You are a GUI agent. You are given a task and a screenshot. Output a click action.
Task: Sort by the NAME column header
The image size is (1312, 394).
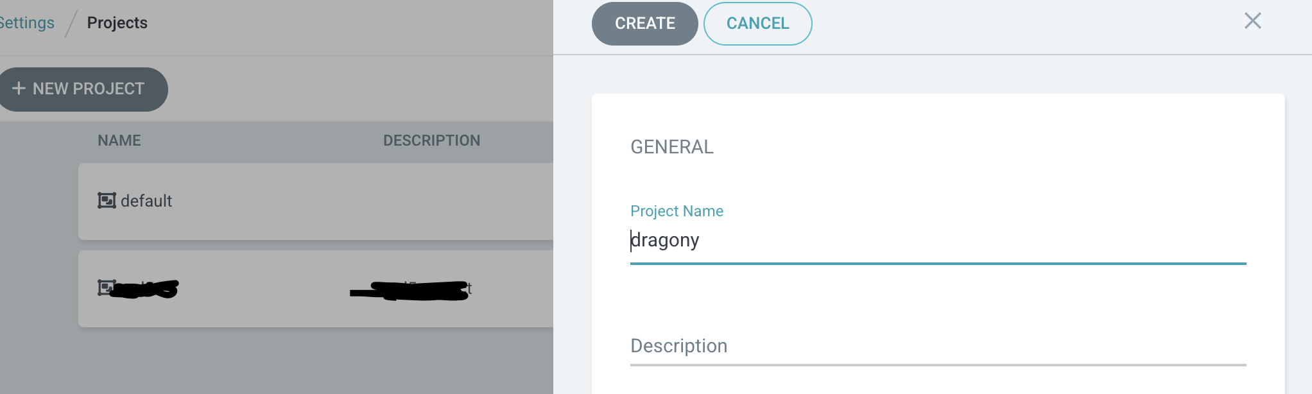pyautogui.click(x=119, y=141)
